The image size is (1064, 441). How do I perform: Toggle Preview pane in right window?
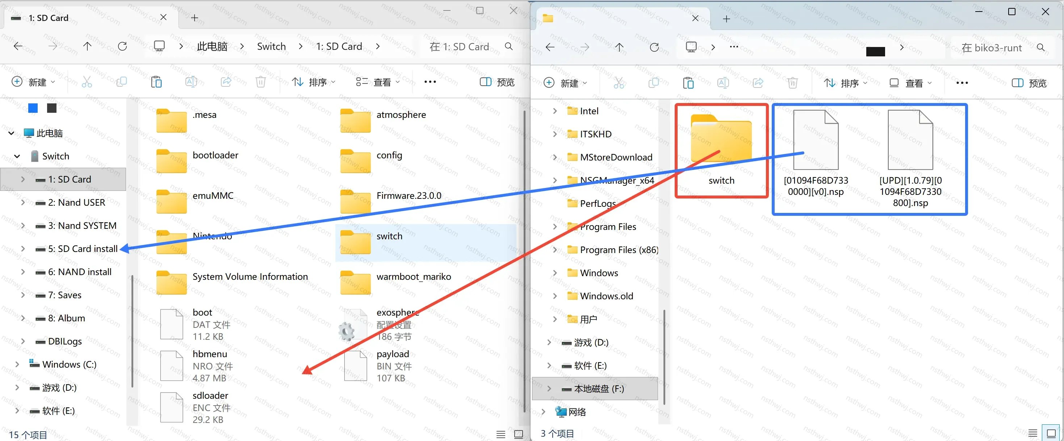(1029, 83)
